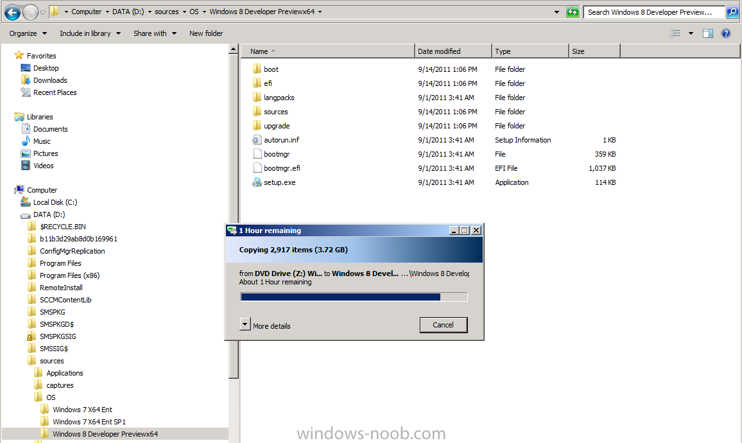Select the upgrade folder icon
The height and width of the screenshot is (443, 742).
point(257,126)
